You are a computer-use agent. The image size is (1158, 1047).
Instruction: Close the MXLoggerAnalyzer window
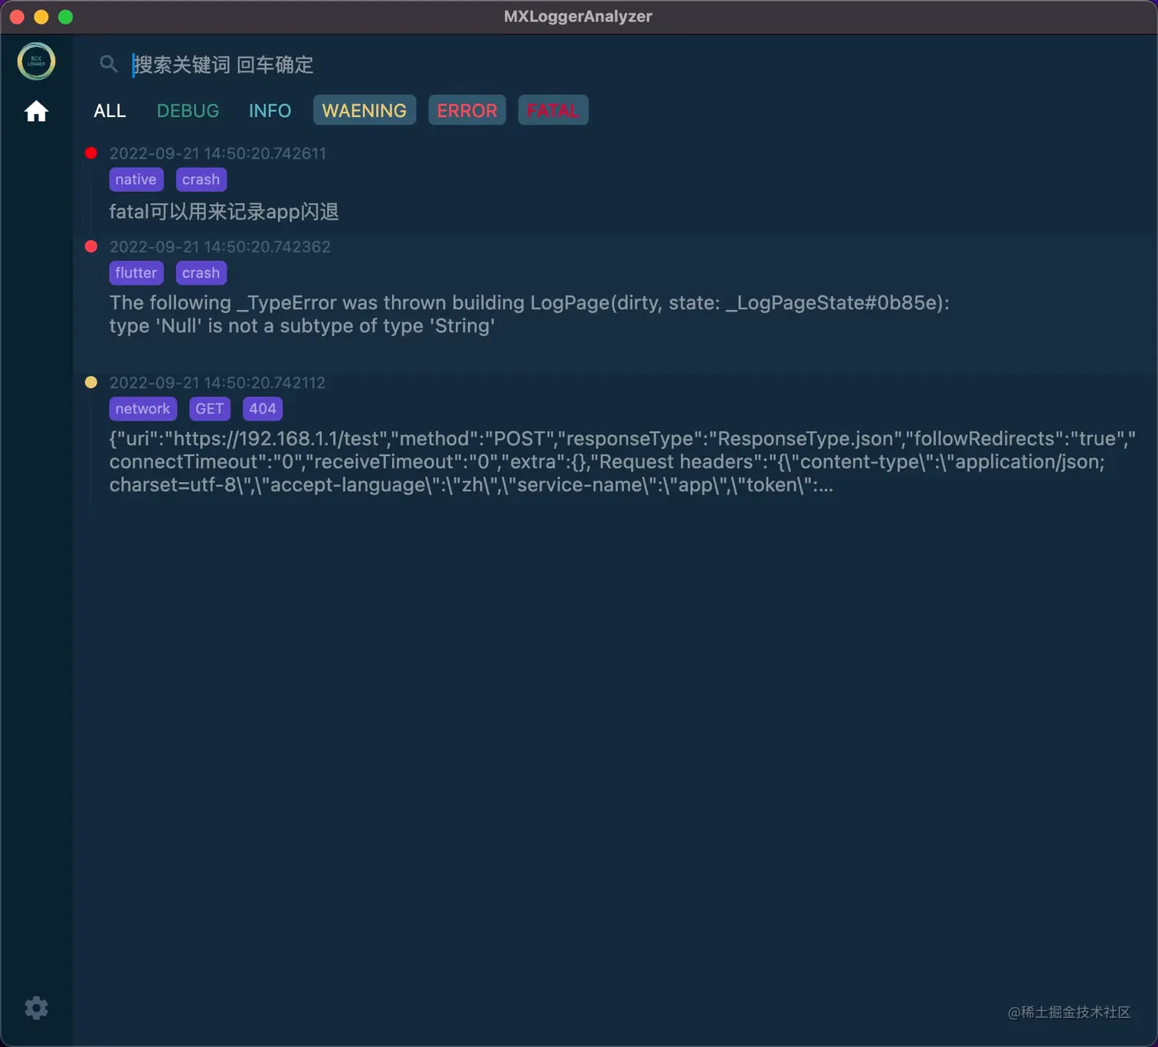point(17,17)
